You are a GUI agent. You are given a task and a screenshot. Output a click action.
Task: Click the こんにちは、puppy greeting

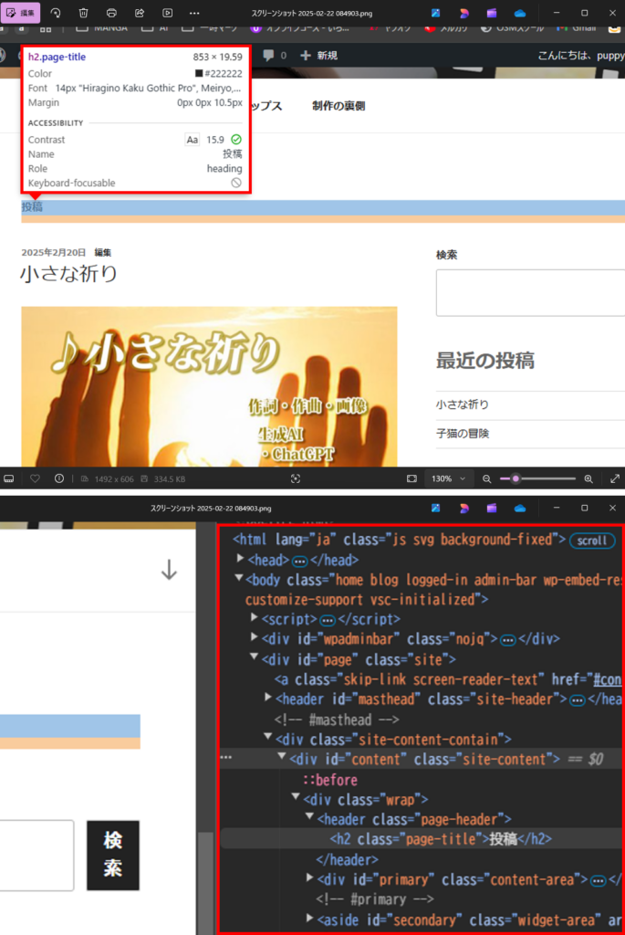pyautogui.click(x=581, y=56)
